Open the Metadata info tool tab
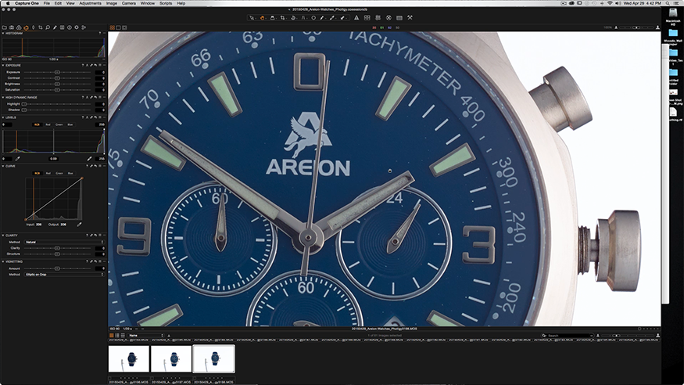This screenshot has height=385, width=684. tap(70, 27)
